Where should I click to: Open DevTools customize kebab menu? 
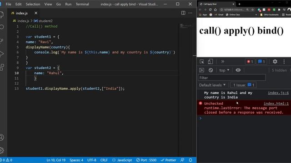point(284,62)
